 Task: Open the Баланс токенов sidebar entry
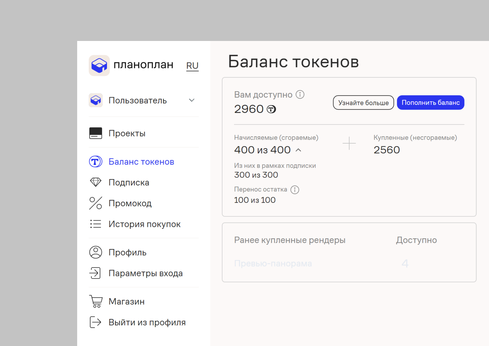(x=141, y=162)
